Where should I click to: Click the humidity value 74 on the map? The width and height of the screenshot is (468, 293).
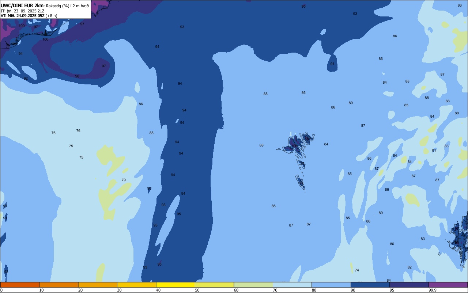pyautogui.click(x=357, y=270)
